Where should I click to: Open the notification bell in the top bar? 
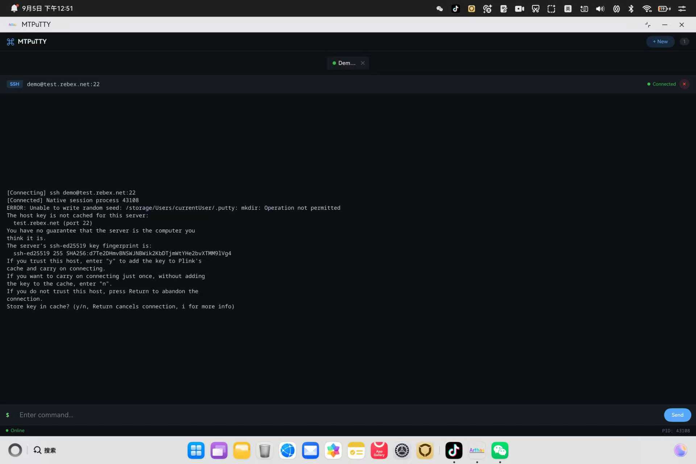(x=14, y=8)
